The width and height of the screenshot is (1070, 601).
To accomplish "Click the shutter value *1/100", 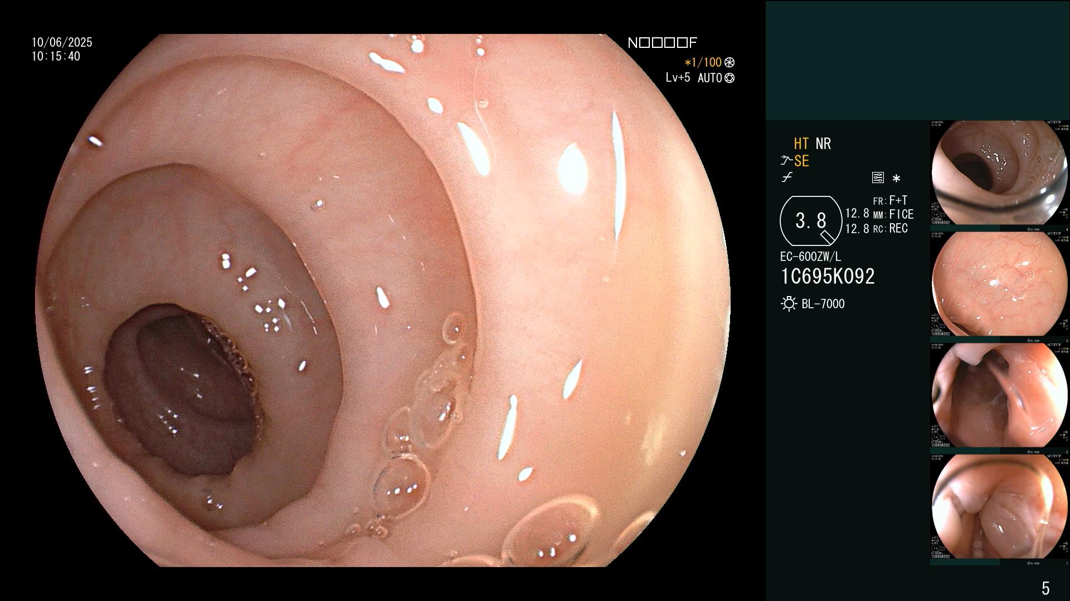I will 703,62.
